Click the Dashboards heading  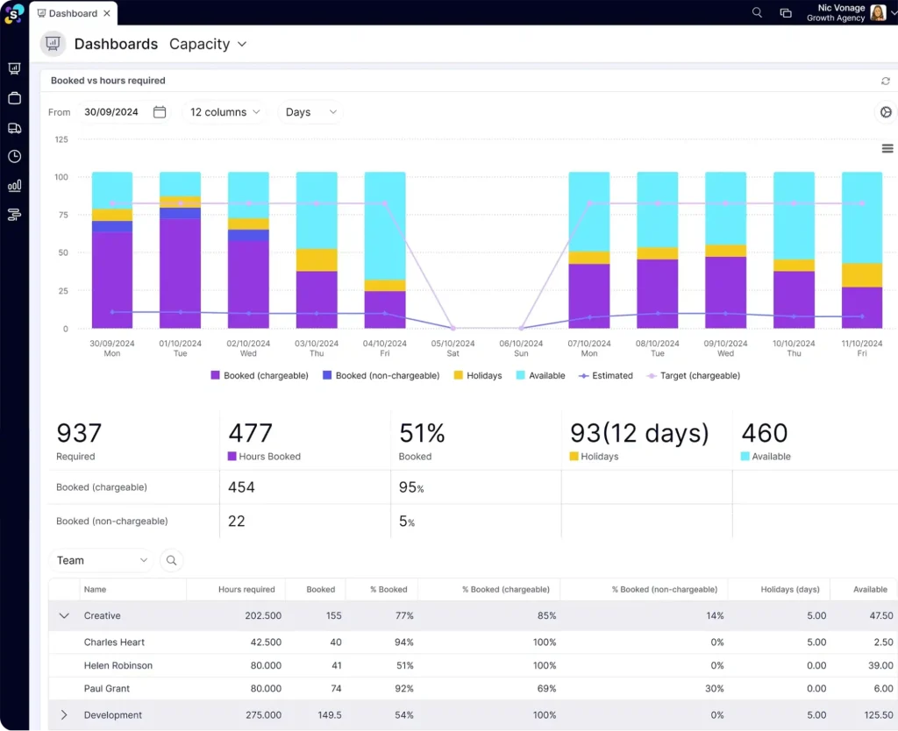(117, 44)
